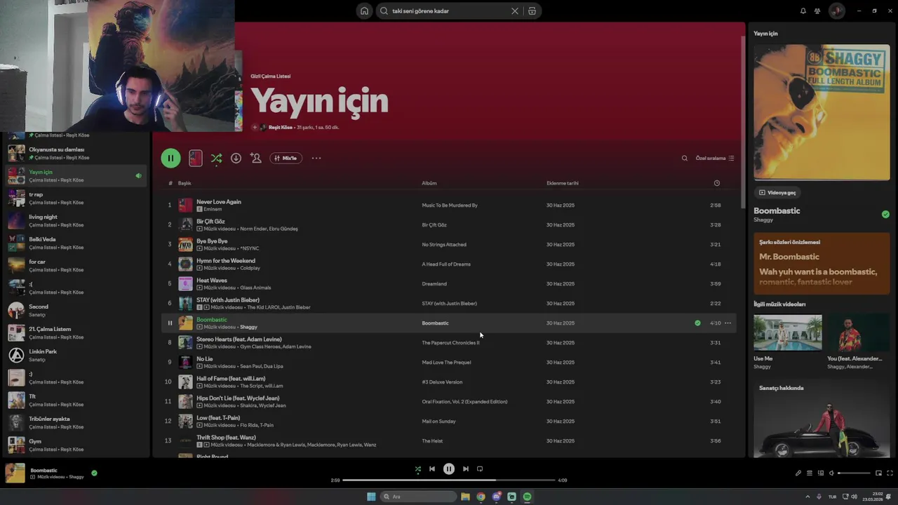898x505 pixels.
Task: Open Friend Activity icon in top bar
Action: [817, 11]
